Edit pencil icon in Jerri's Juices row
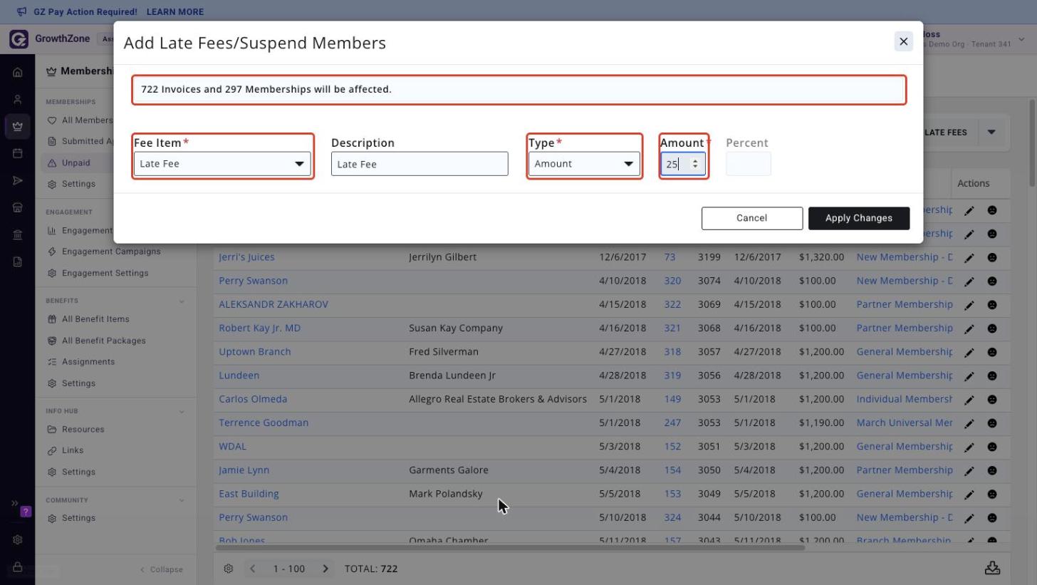This screenshot has height=585, width=1037. click(969, 257)
